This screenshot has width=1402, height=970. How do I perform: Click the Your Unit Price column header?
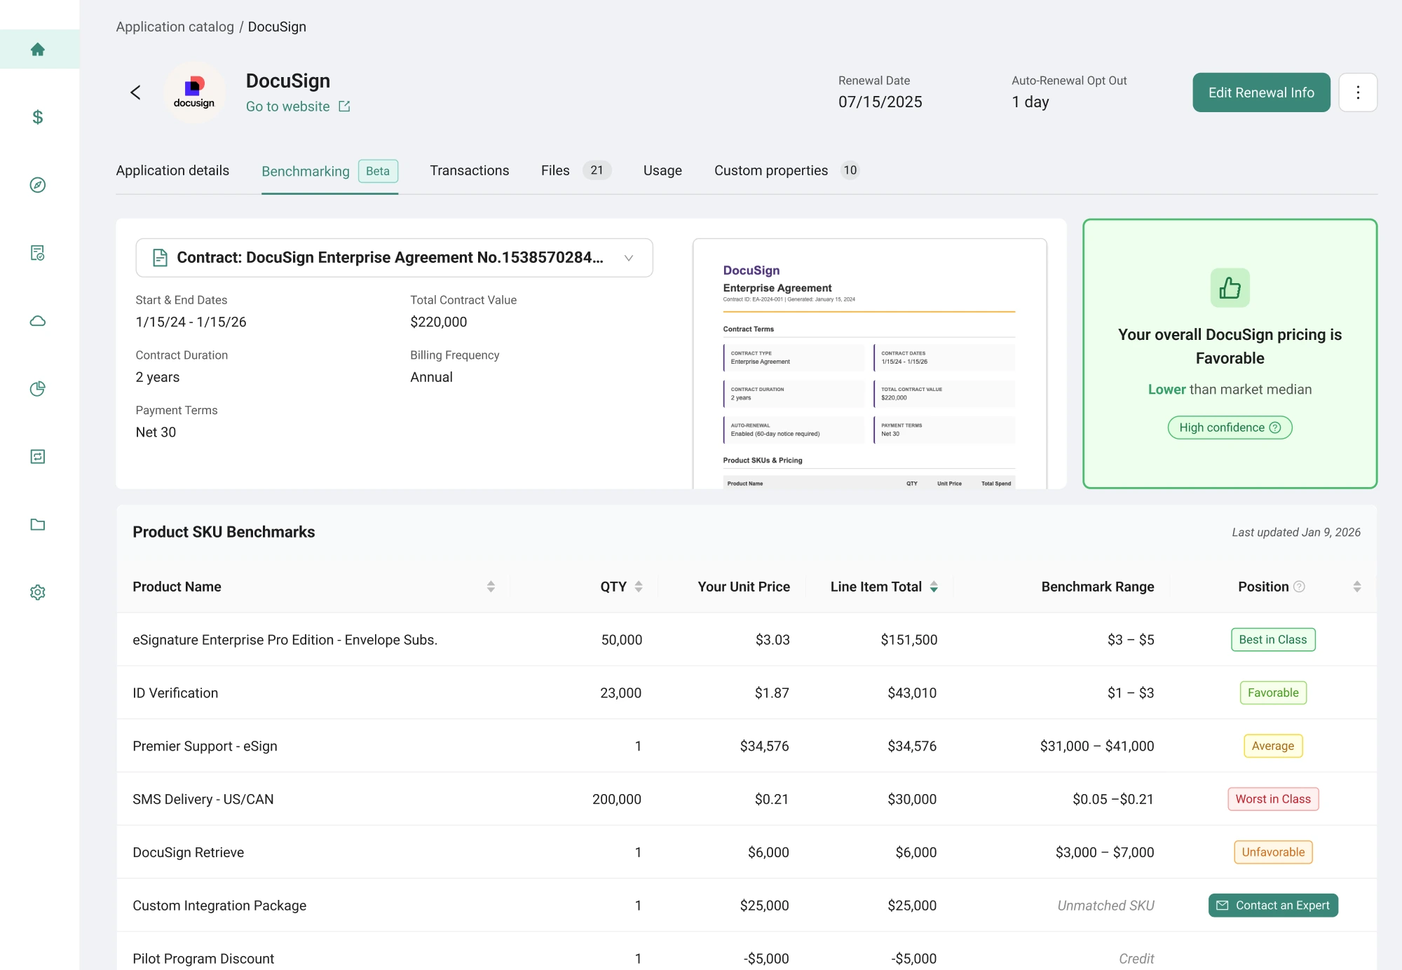point(744,587)
